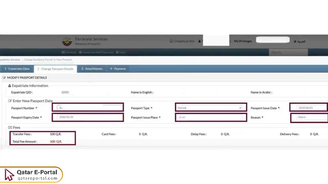Image resolution: width=328 pixels, height=184 pixels.
Task: Open My Privileges in the header
Action: pyautogui.click(x=243, y=41)
